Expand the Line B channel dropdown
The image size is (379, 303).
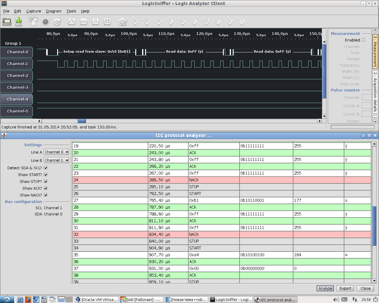[56, 160]
